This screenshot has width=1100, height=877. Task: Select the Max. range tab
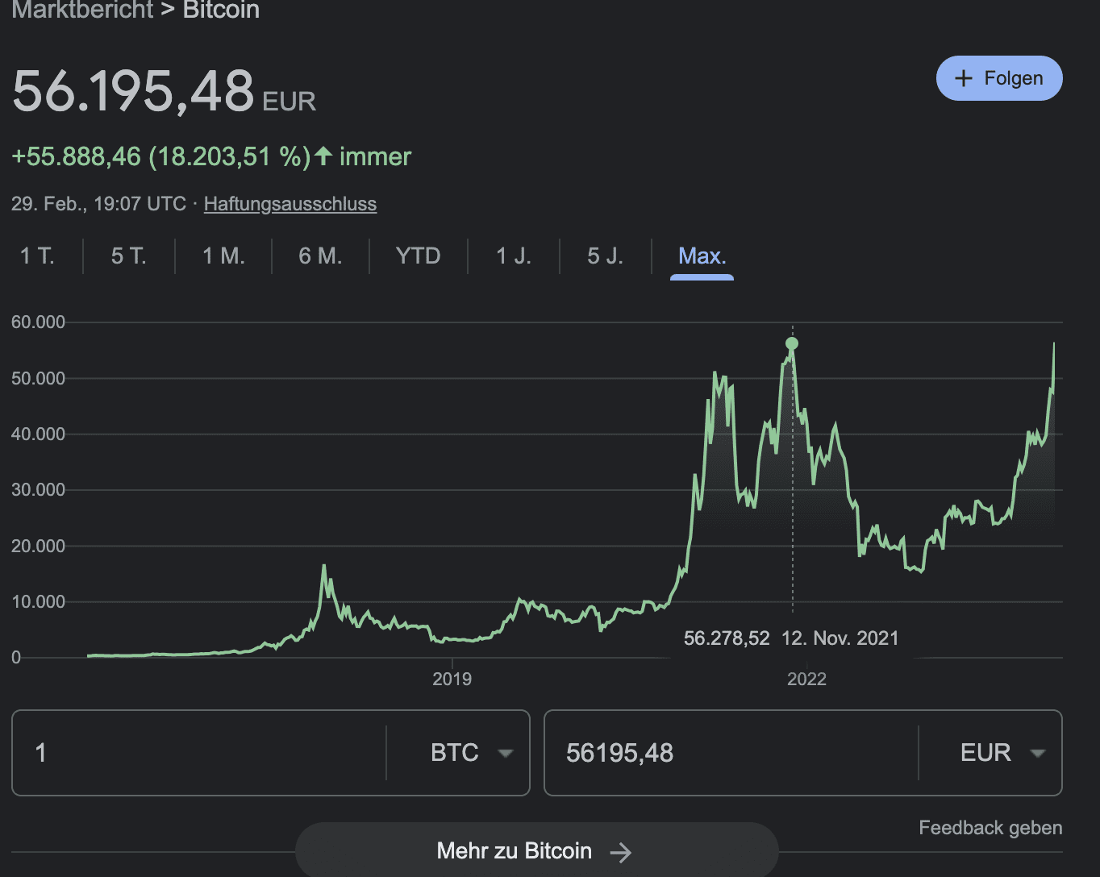(x=702, y=256)
